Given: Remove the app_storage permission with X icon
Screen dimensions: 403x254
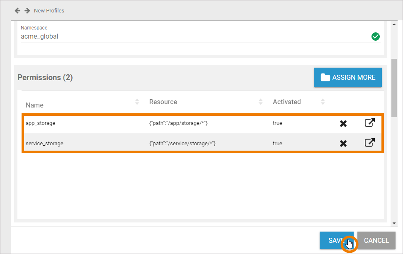Looking at the screenshot, I should (343, 123).
